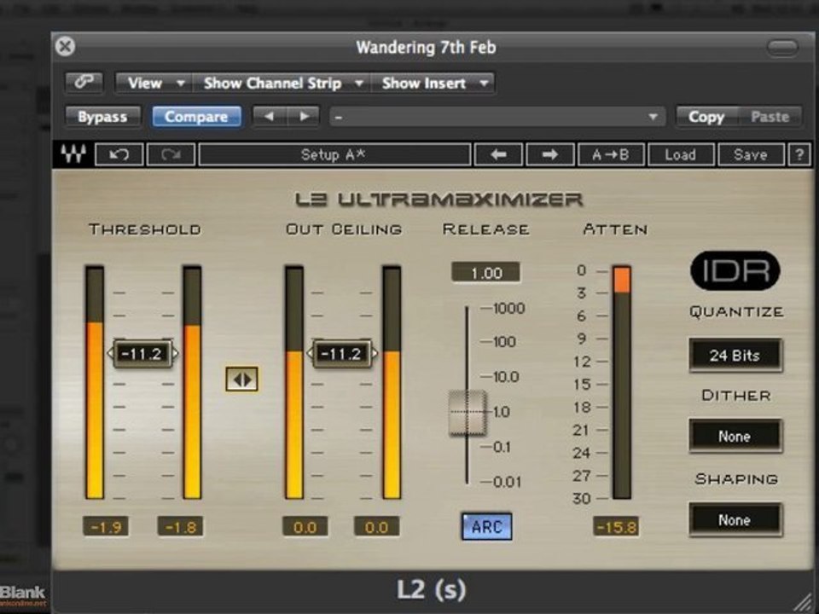Click the Release fader handle

(468, 413)
